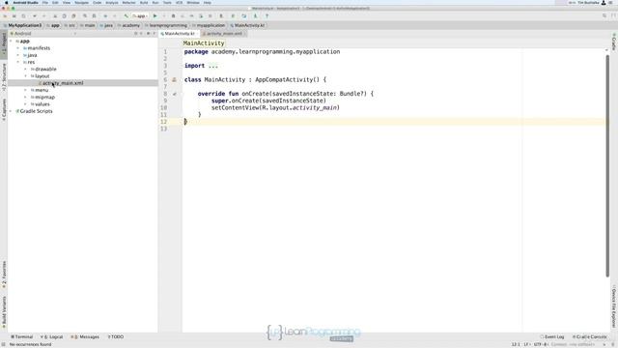Collapse the layout folder arrow
The width and height of the screenshot is (618, 348).
point(26,76)
